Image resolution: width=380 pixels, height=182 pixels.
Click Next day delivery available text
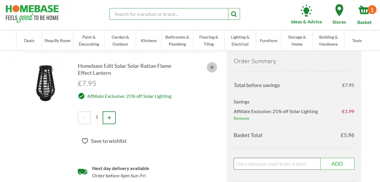(120, 168)
